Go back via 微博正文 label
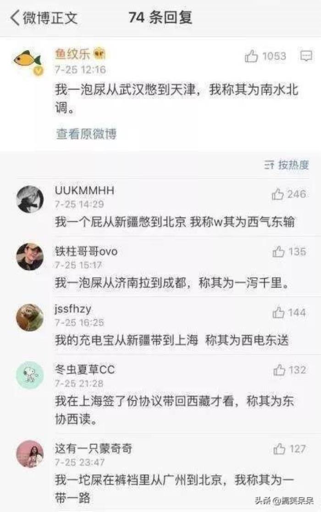 coord(50,18)
